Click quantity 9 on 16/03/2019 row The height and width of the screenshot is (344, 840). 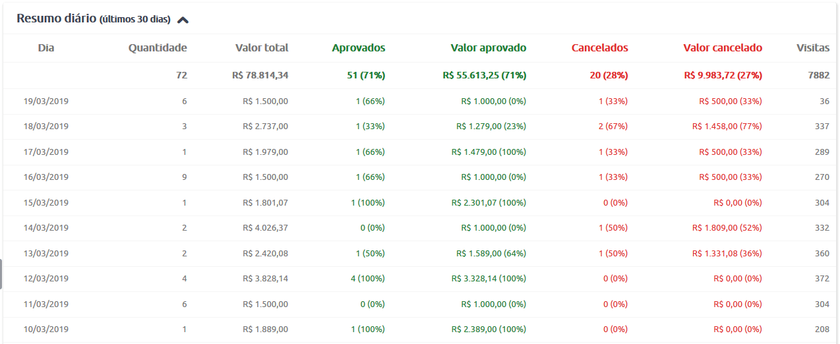coord(185,177)
